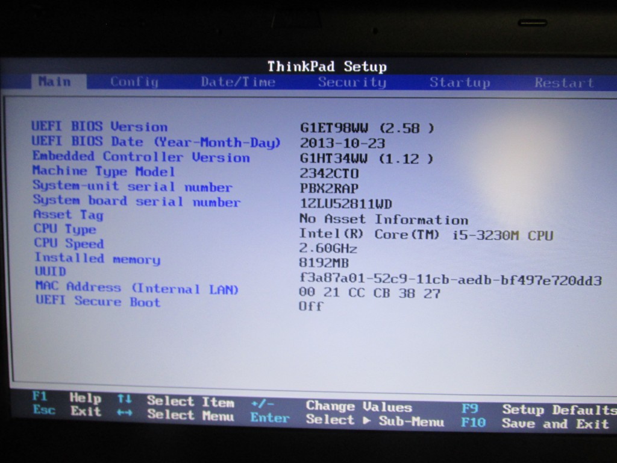Click the triangle arrow before Sub-Menu
Image resolution: width=617 pixels, height=463 pixels.
366,421
